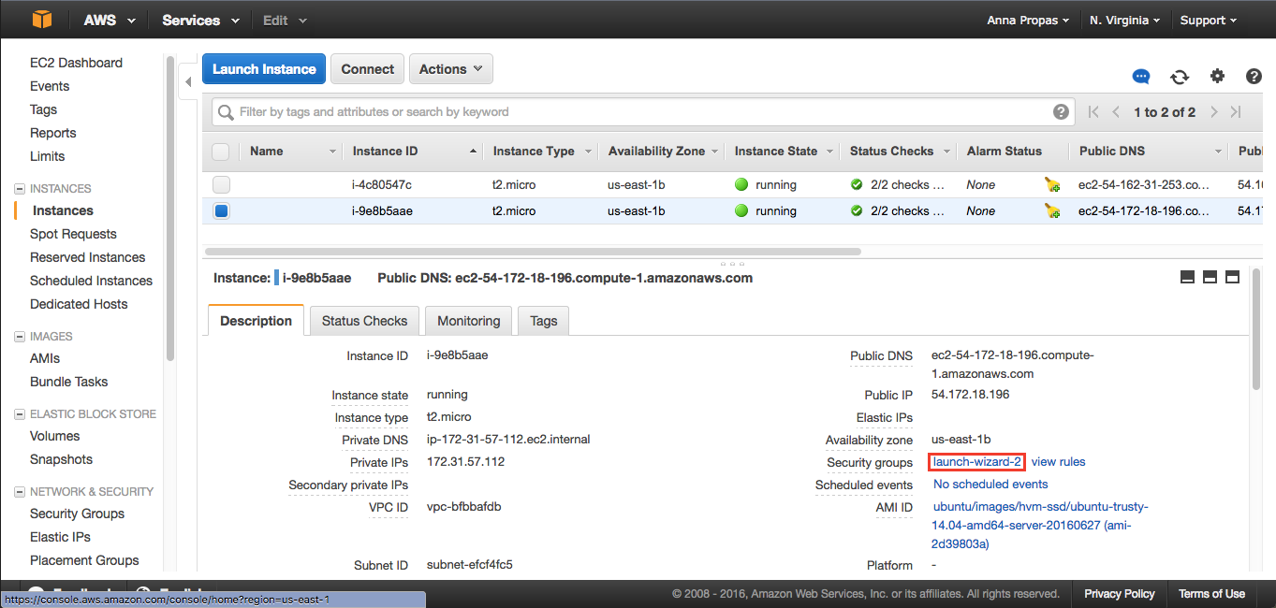Open the Actions dropdown button
Image resolution: width=1276 pixels, height=608 pixels.
click(x=451, y=69)
